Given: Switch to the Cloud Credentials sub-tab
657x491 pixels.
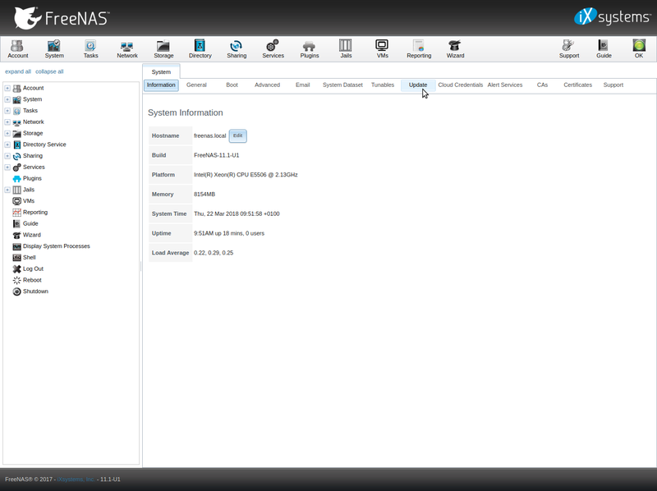Looking at the screenshot, I should (x=460, y=85).
